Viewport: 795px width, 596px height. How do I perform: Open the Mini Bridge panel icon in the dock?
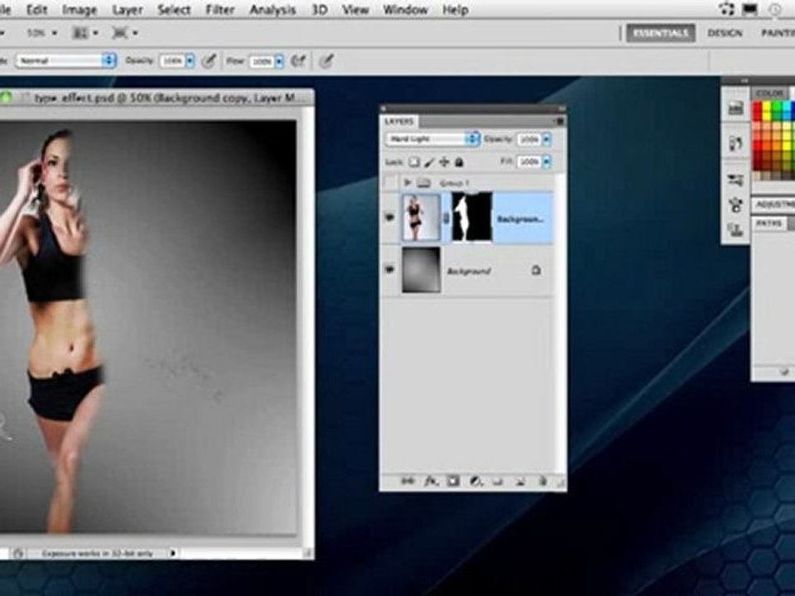click(735, 108)
